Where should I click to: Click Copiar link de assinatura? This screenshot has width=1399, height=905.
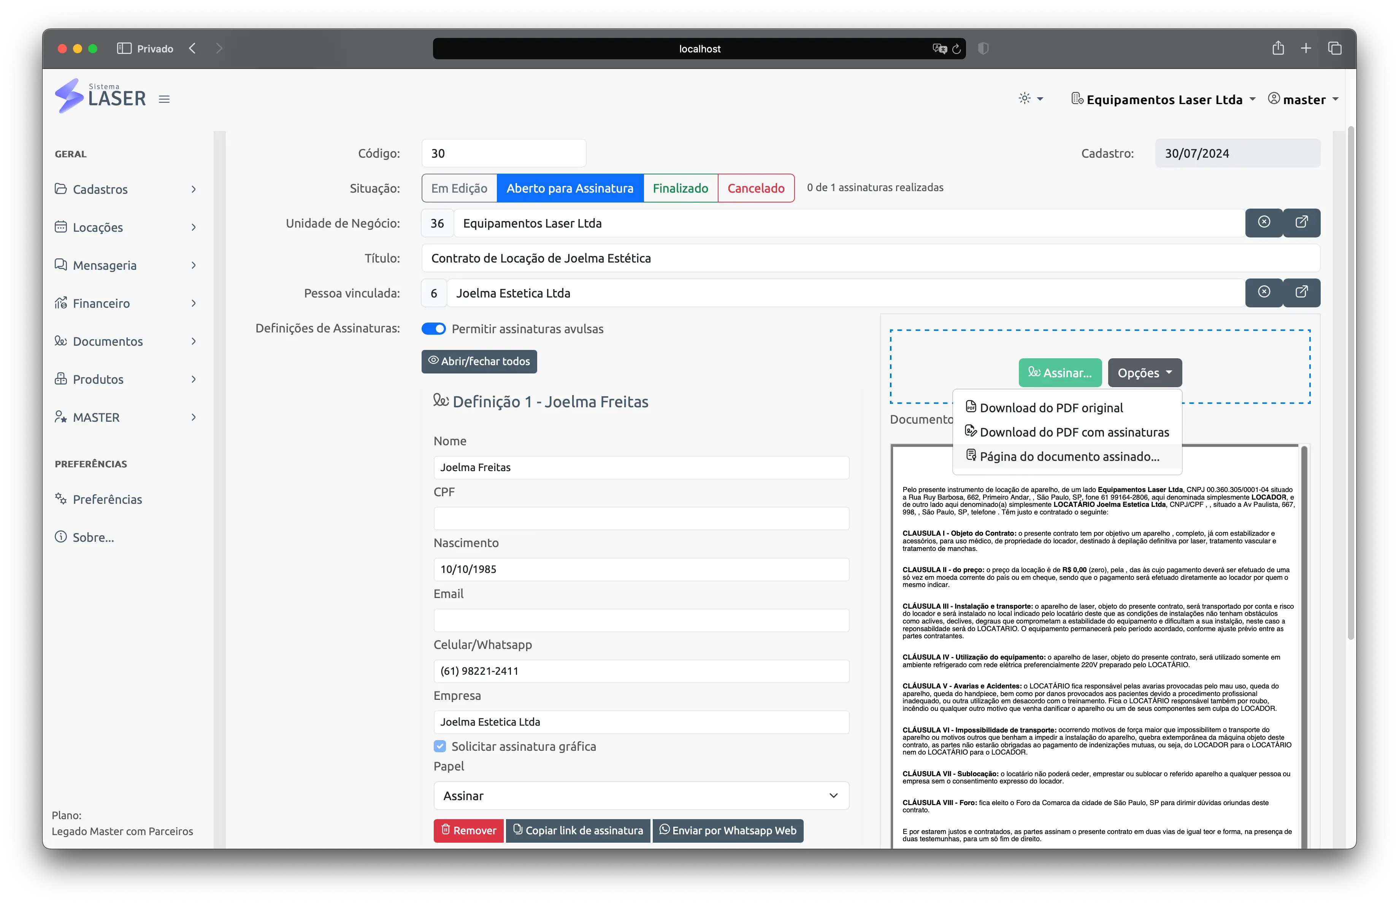click(578, 831)
